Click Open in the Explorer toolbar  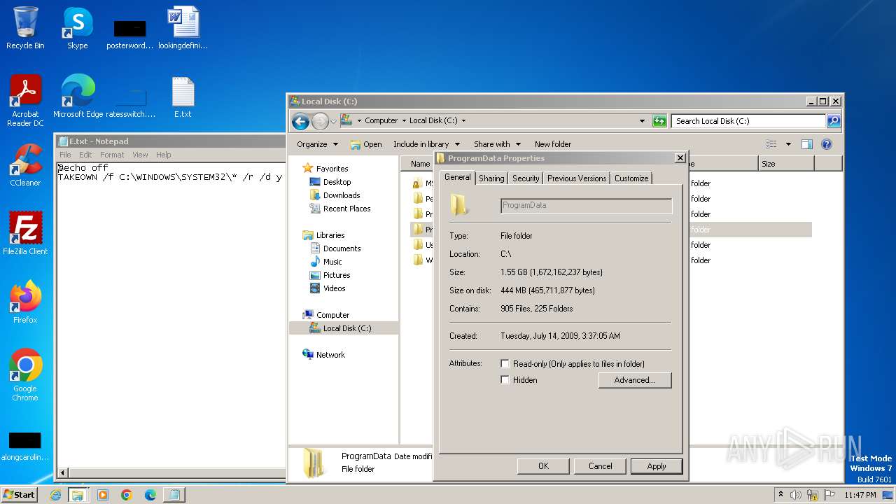tap(366, 144)
